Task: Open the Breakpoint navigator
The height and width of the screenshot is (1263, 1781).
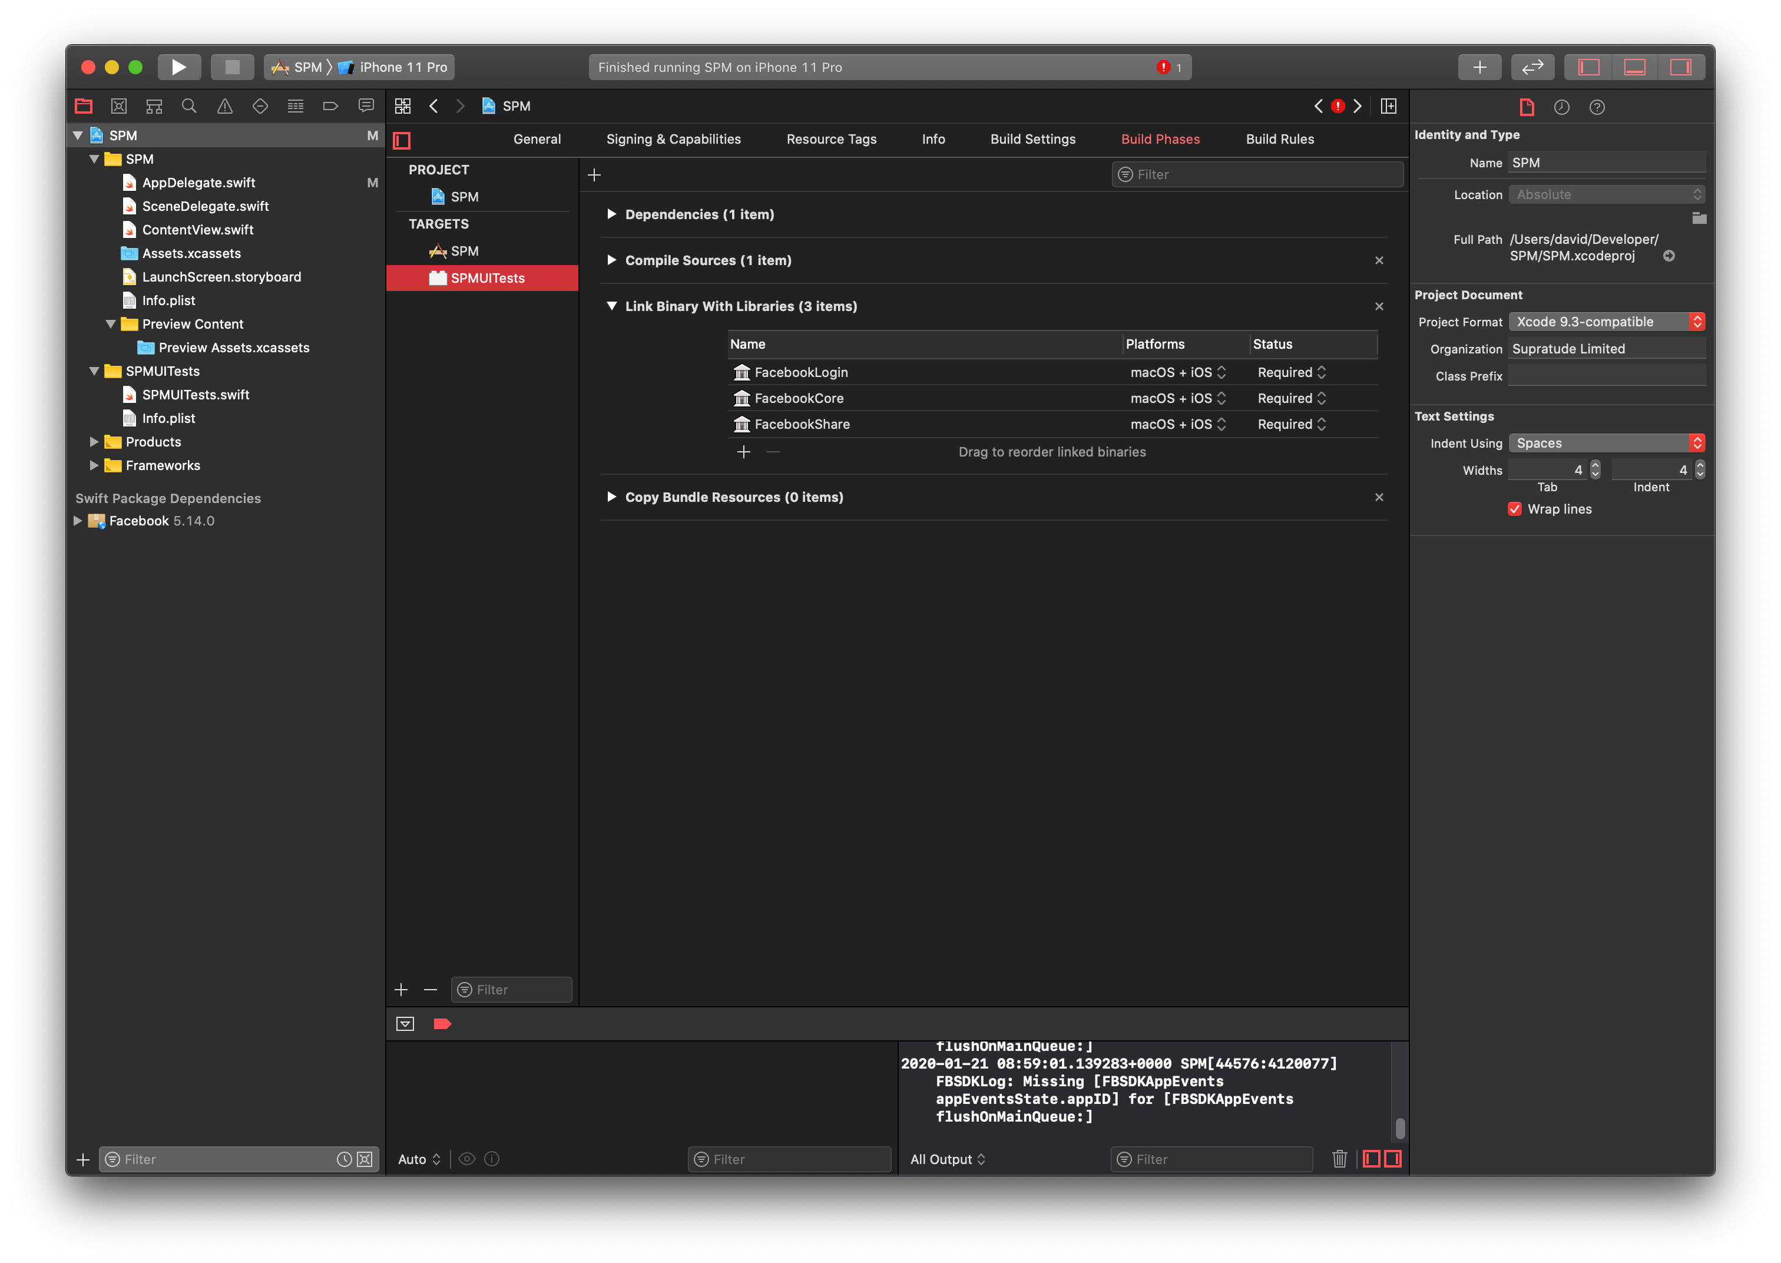Action: tap(330, 107)
